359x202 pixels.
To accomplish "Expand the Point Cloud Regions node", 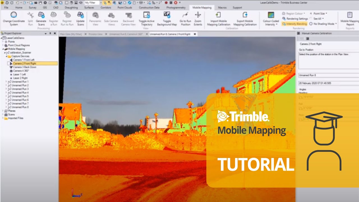I will point(3,45).
